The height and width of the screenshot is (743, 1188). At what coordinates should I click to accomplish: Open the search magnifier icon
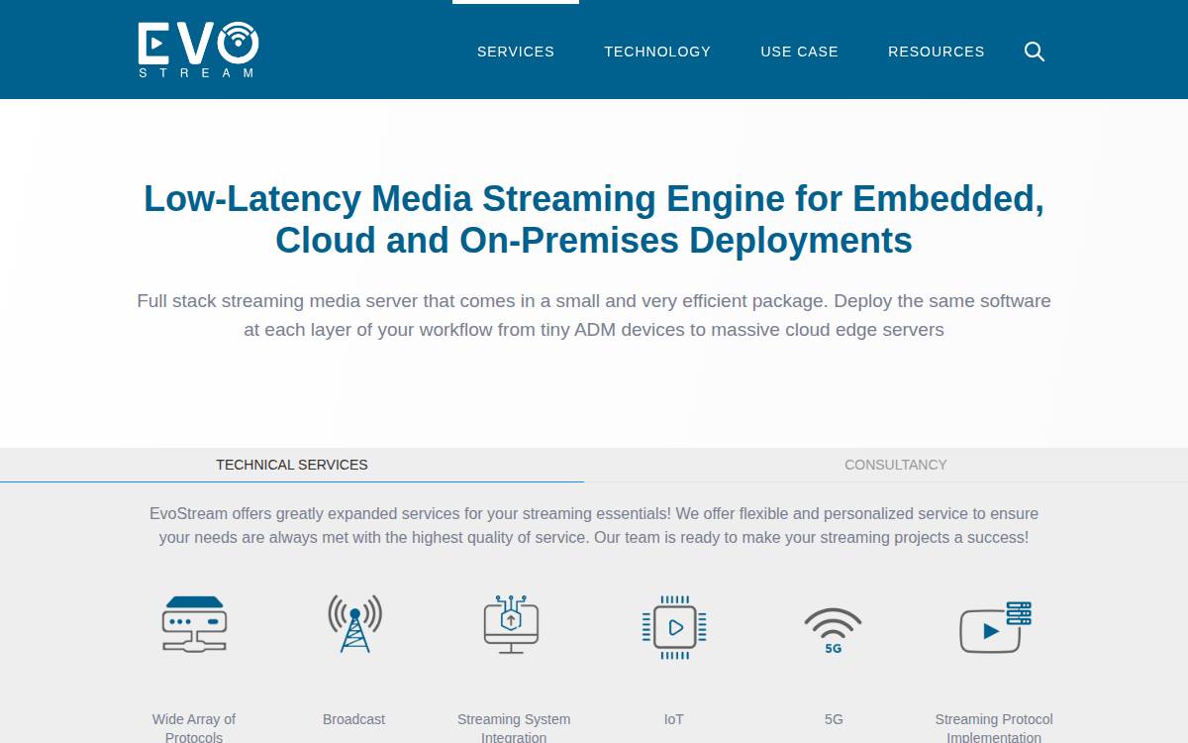[1035, 52]
